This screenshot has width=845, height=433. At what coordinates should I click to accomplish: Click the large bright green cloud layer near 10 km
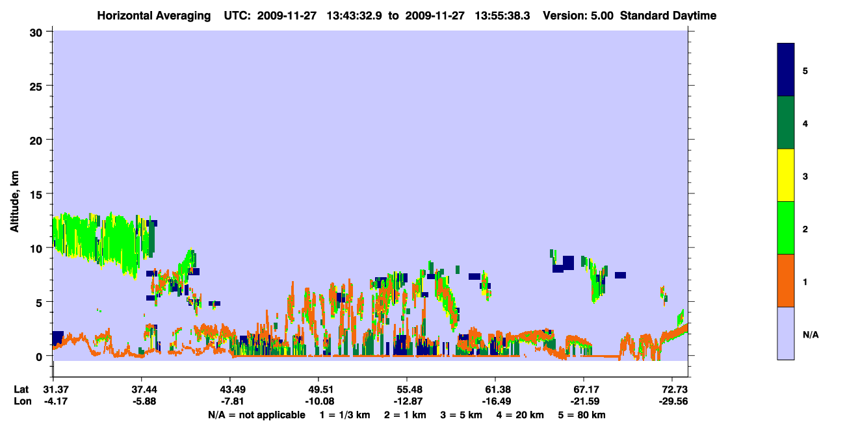tap(104, 243)
